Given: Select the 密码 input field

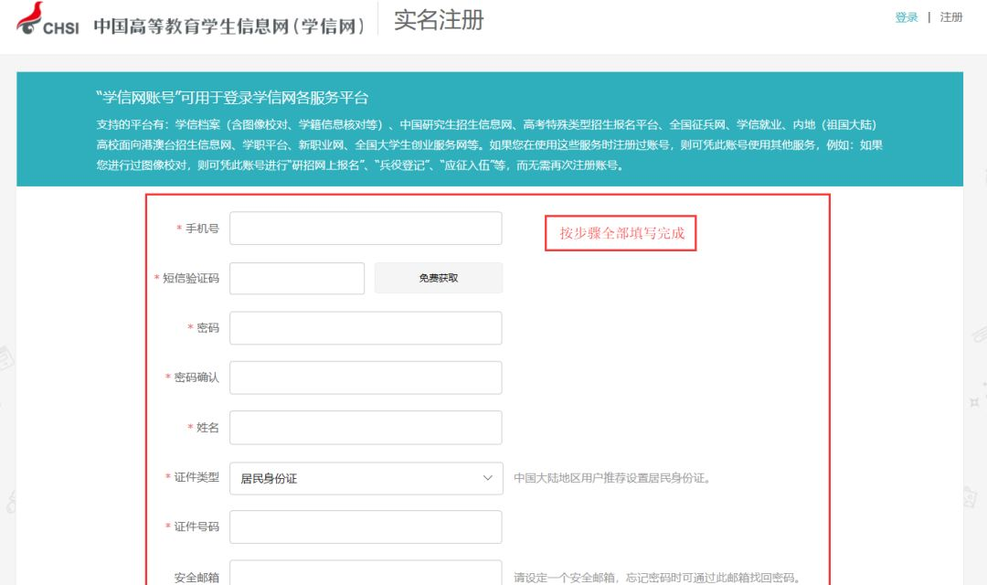Looking at the screenshot, I should point(366,328).
